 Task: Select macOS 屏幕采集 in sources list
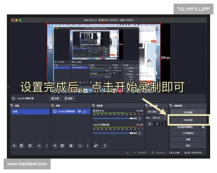[71, 111]
